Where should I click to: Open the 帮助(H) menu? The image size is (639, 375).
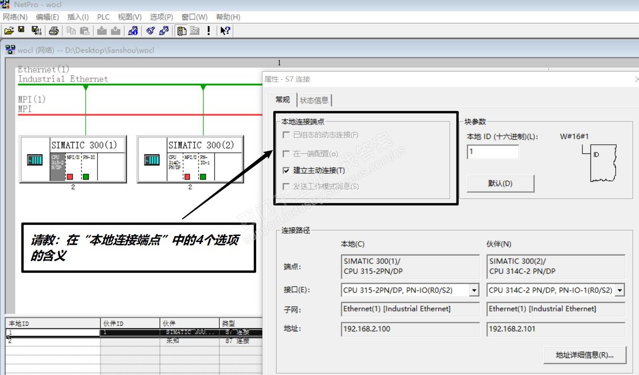point(228,17)
